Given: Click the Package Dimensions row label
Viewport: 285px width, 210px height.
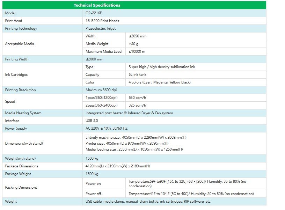Looking at the screenshot, I should tap(21, 166).
